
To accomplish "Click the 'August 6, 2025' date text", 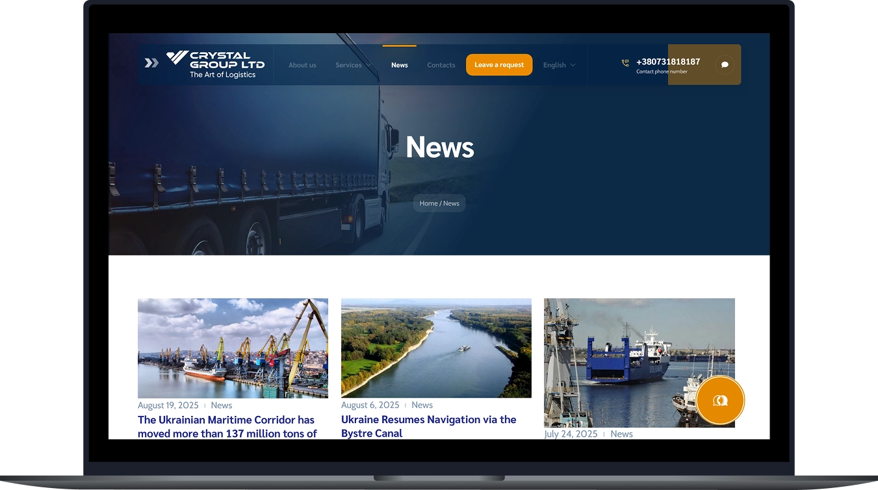I will click(x=370, y=405).
